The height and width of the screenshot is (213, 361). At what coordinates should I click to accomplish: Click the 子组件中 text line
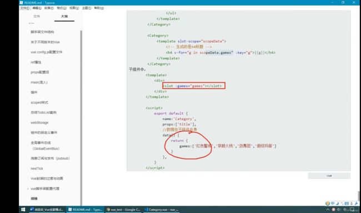click(x=137, y=69)
